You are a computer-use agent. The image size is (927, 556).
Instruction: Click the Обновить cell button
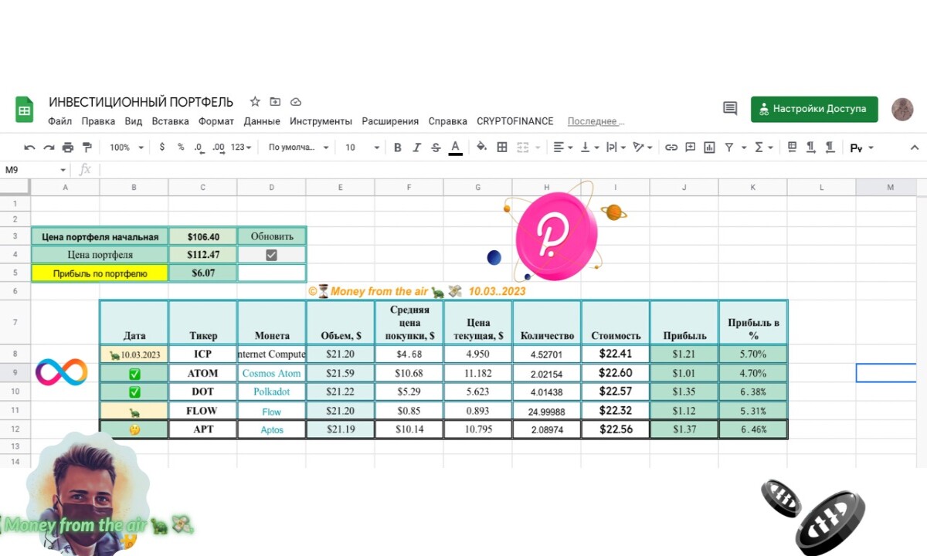pos(272,236)
